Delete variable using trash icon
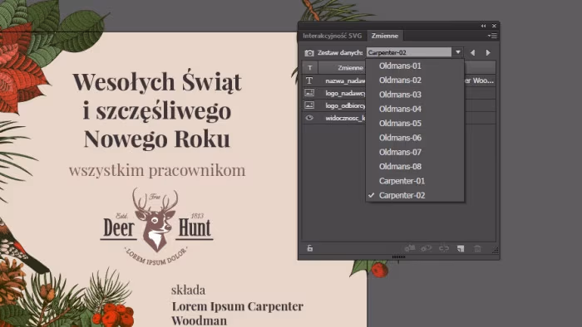Screen dimensions: 582x327 (x=477, y=248)
